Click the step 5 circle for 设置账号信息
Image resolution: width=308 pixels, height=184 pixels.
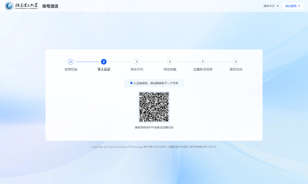point(203,62)
